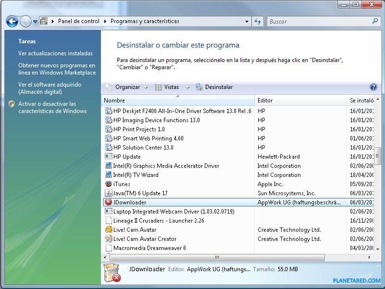Click the Intel TV Wizard icon

(109, 175)
